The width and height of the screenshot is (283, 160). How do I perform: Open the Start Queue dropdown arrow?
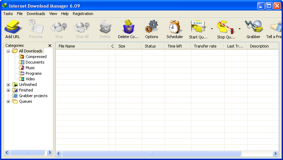(x=212, y=29)
